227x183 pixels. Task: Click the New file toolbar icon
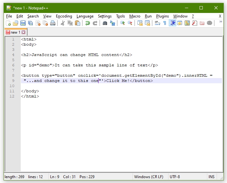(8, 23)
